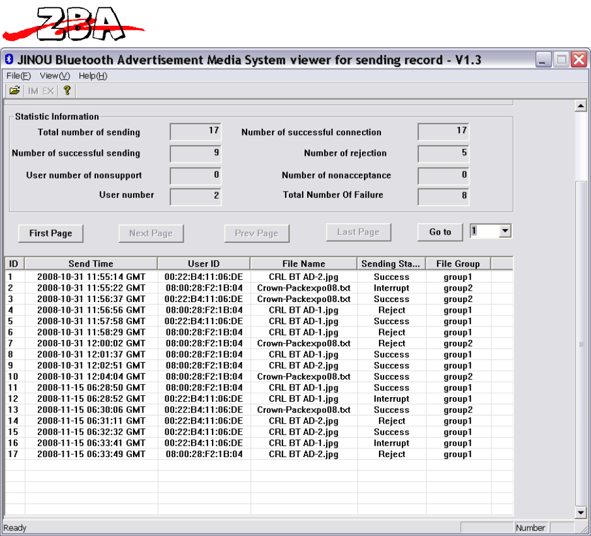Click the ID cell numbered 10
Viewport: 591px width, 536px height.
pyautogui.click(x=13, y=376)
